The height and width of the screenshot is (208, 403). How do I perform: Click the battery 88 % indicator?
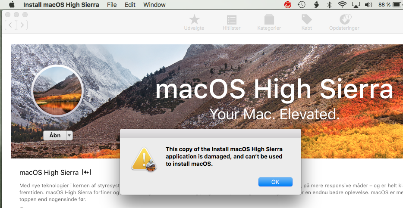coord(390,5)
